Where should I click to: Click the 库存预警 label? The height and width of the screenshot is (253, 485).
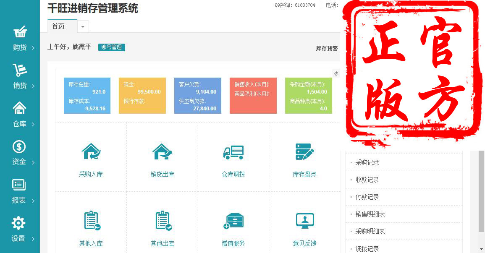[x=327, y=49]
